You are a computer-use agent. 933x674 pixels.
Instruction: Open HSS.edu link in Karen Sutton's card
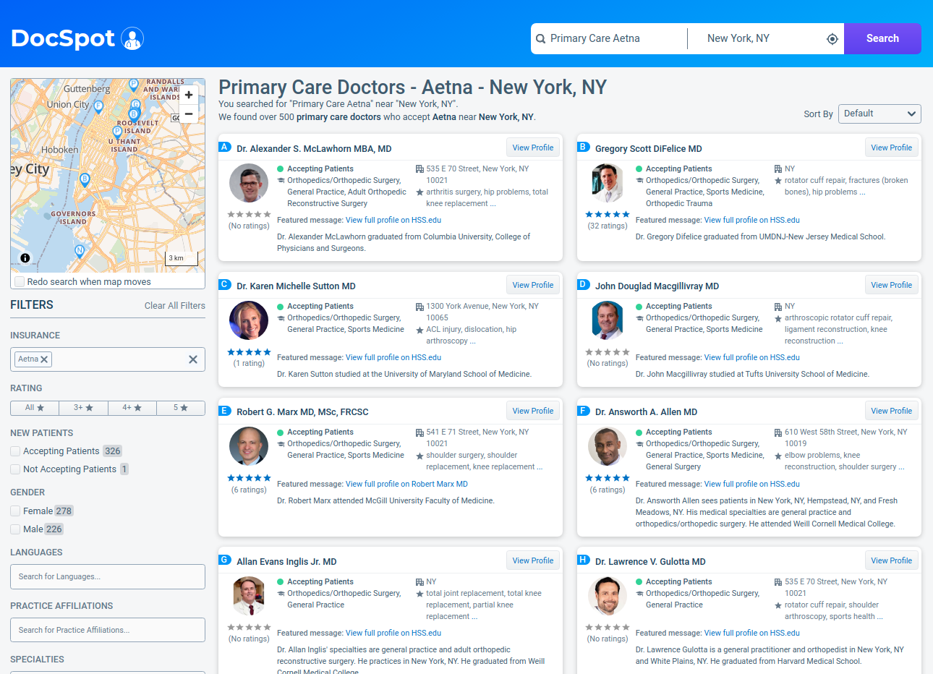tap(393, 357)
